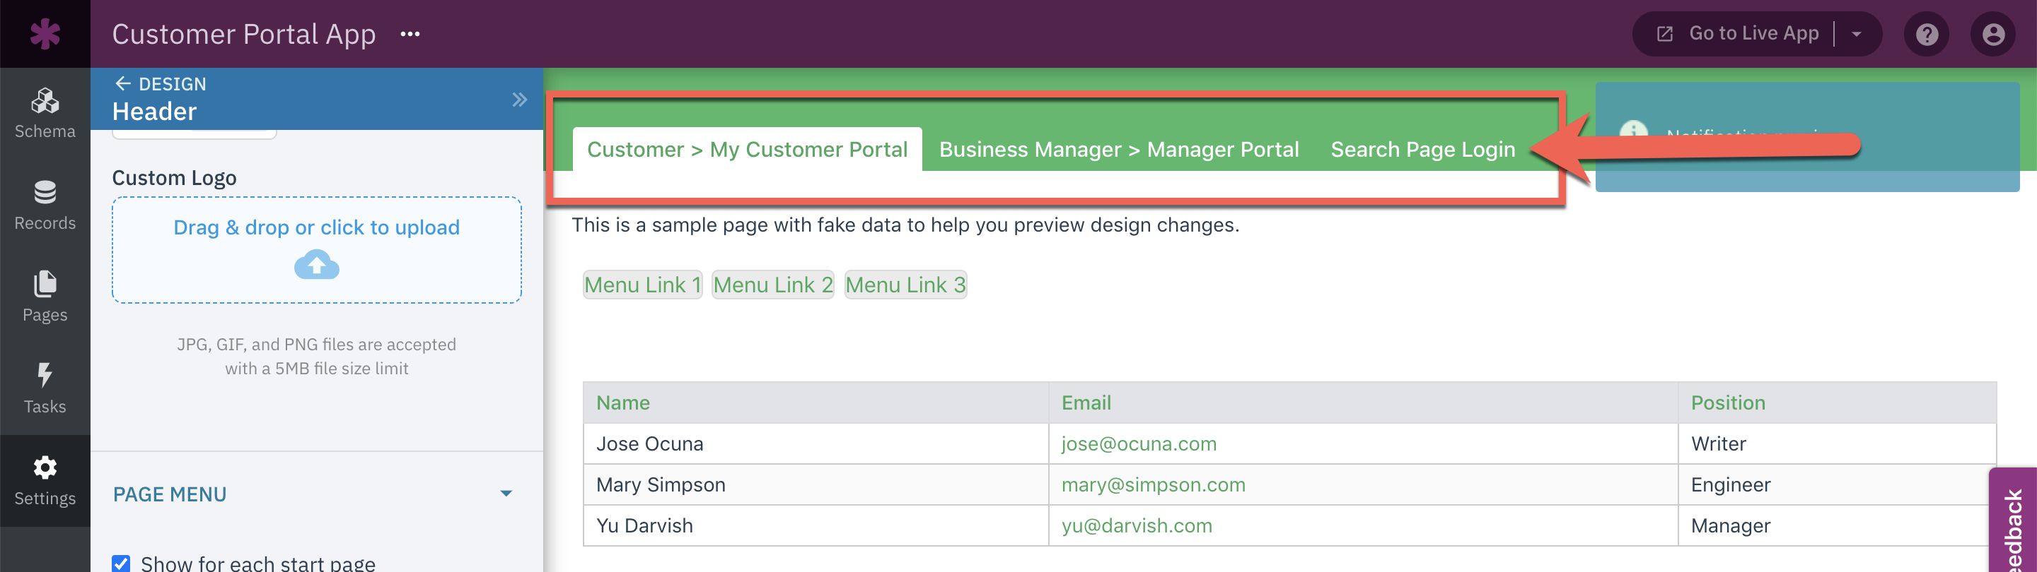The image size is (2037, 572).
Task: Open the user account profile icon
Action: coord(1992,34)
